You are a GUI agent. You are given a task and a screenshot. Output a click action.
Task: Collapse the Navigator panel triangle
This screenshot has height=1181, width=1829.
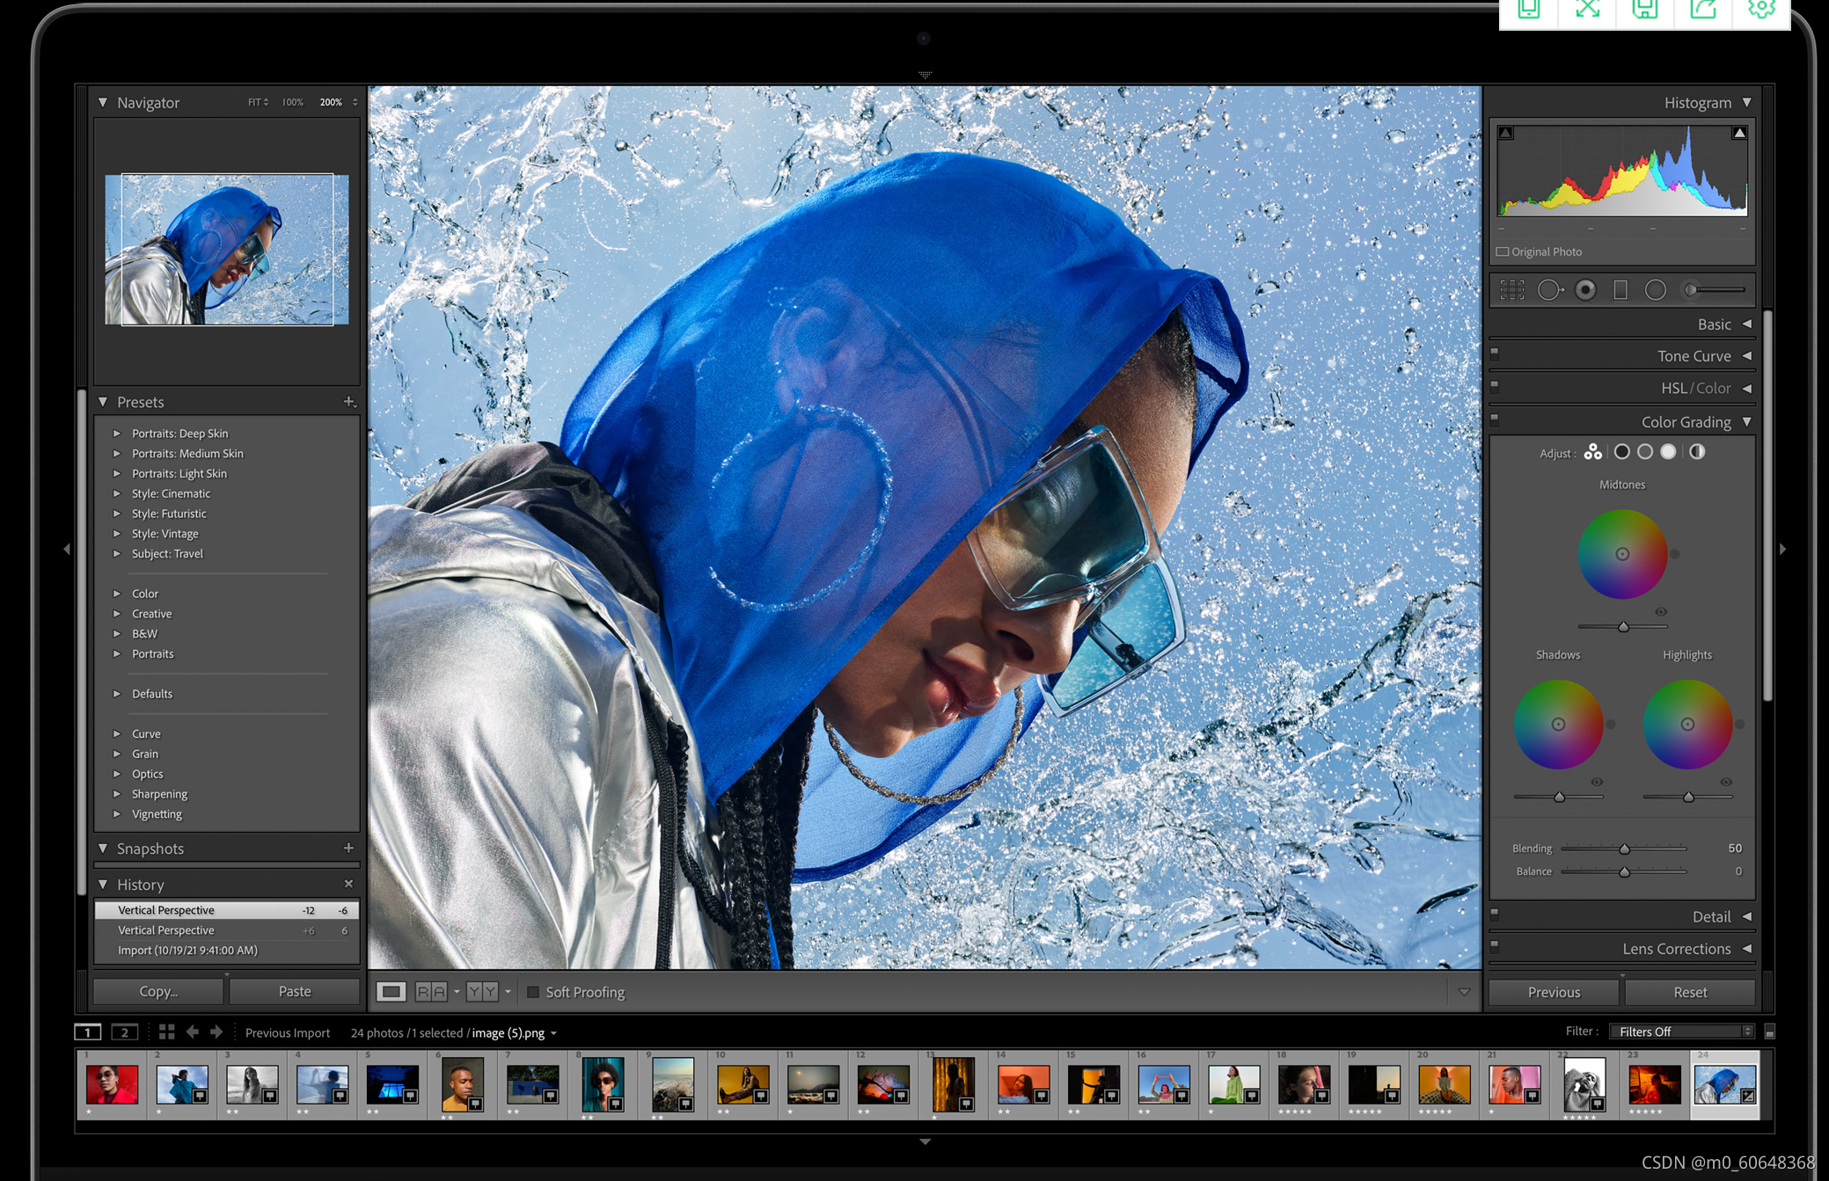click(103, 103)
